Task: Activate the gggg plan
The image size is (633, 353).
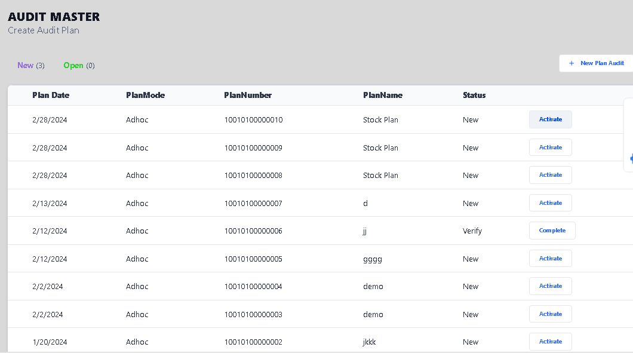Action: (x=550, y=259)
